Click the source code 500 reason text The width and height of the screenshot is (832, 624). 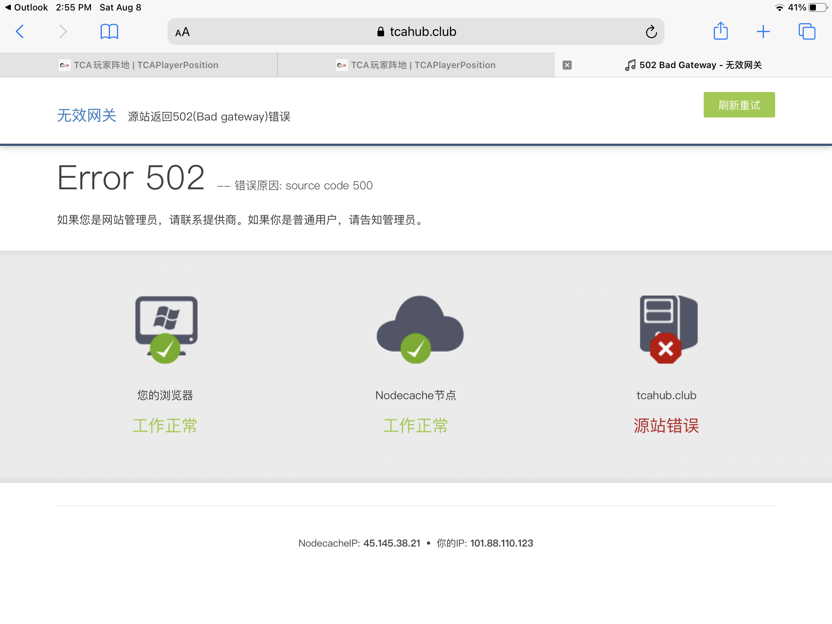329,186
